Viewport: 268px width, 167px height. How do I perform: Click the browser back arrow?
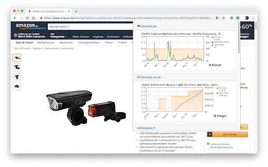[15, 18]
